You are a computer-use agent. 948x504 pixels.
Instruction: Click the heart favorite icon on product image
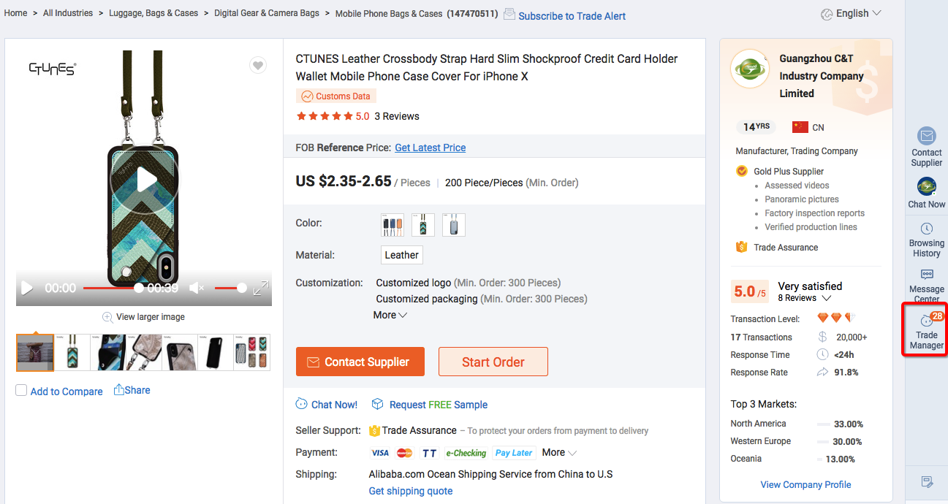point(258,66)
